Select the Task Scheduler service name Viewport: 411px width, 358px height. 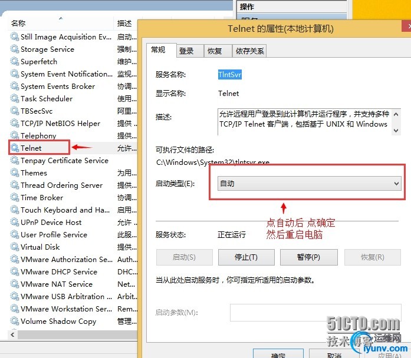[47, 99]
